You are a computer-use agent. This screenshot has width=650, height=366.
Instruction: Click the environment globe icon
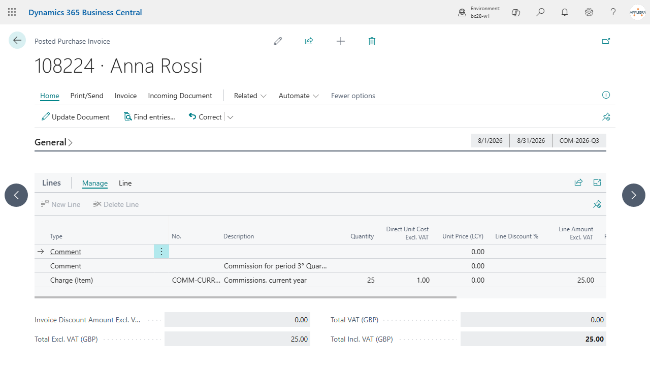click(462, 13)
